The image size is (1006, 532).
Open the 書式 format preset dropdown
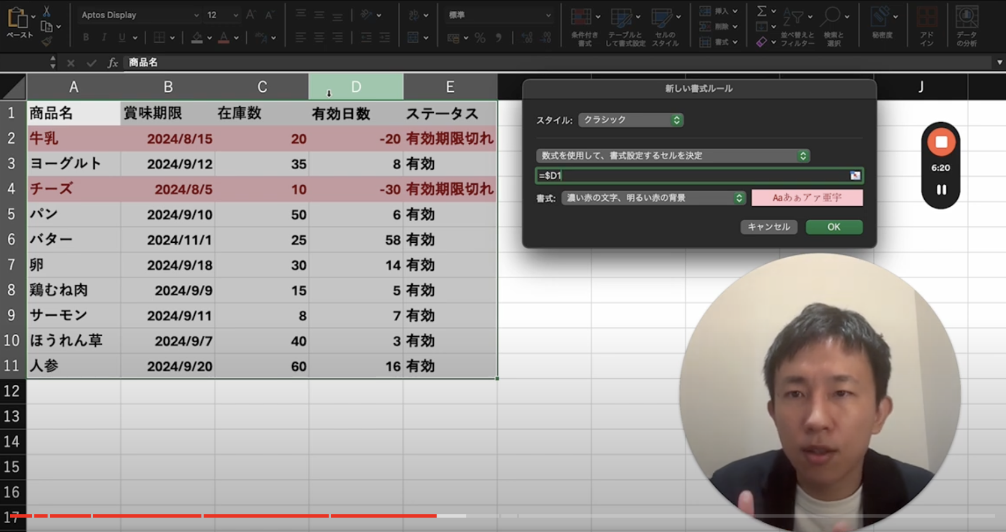(653, 198)
